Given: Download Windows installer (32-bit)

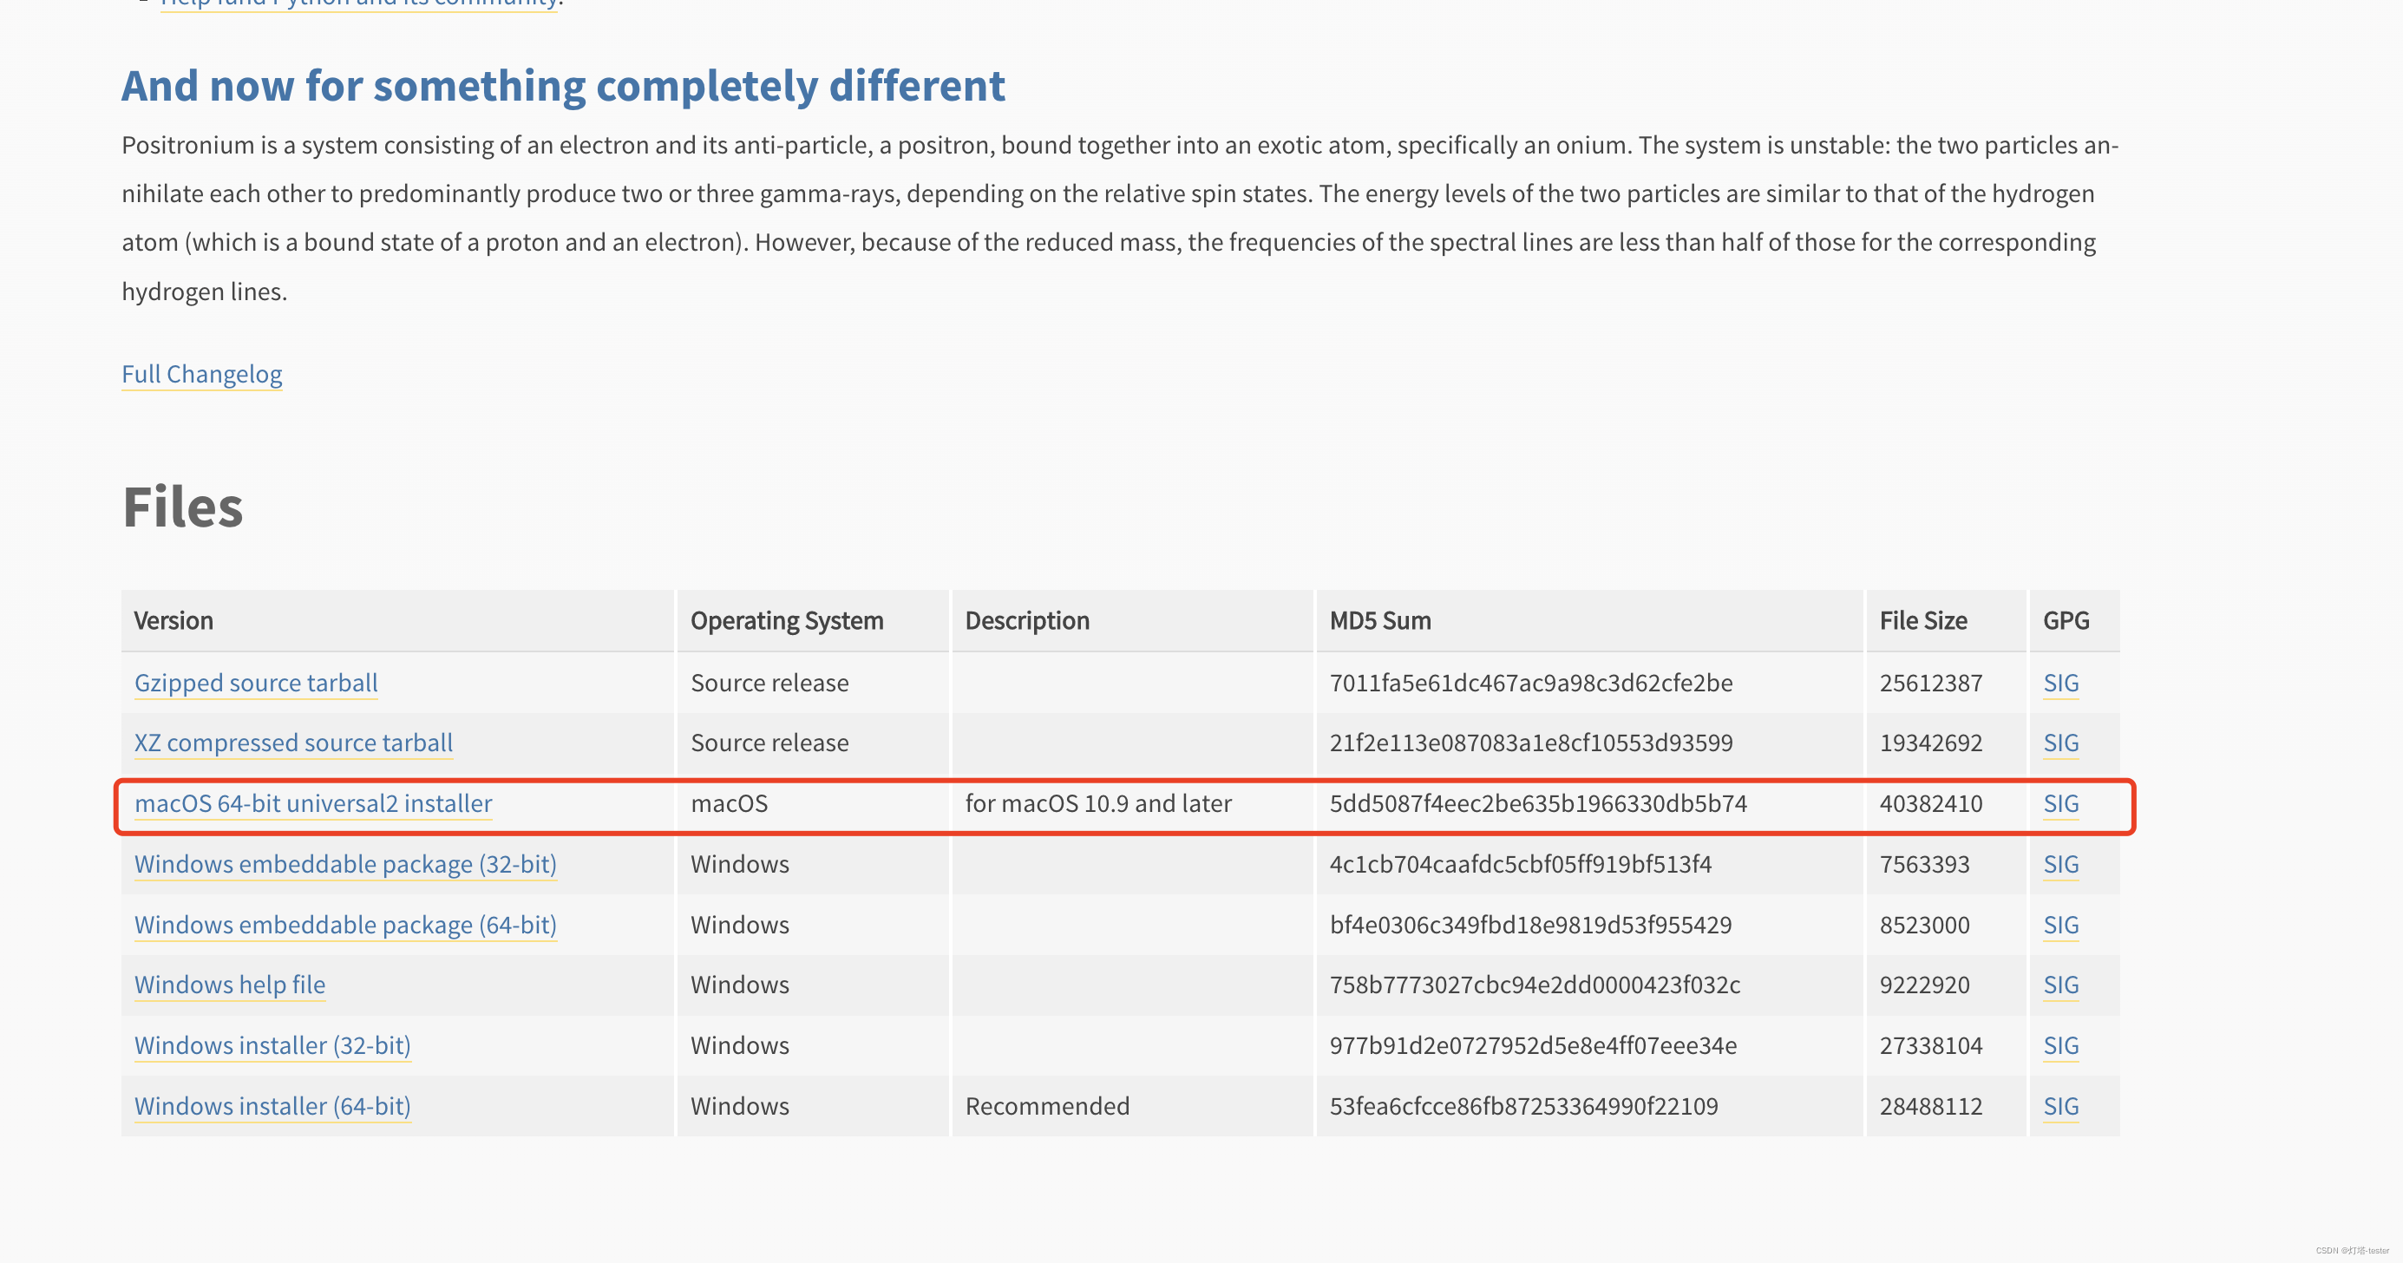Looking at the screenshot, I should [272, 1044].
